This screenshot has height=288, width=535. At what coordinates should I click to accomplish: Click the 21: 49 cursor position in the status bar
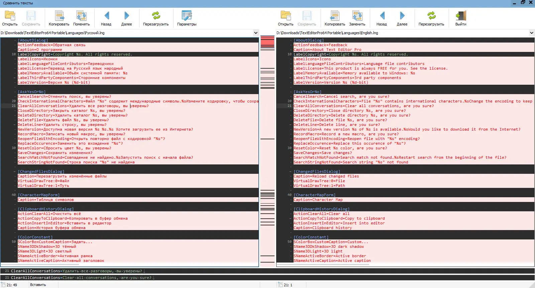click(12, 285)
